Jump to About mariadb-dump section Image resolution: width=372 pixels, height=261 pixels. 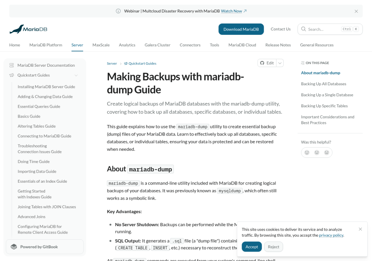tap(320, 73)
